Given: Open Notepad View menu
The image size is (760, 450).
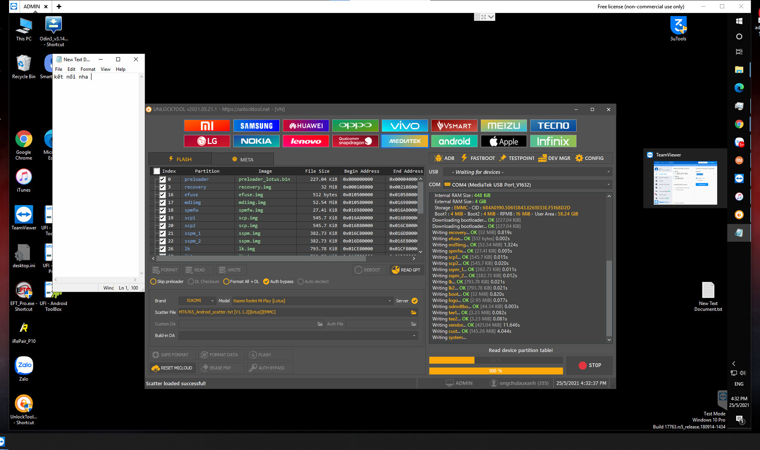Looking at the screenshot, I should pos(105,69).
